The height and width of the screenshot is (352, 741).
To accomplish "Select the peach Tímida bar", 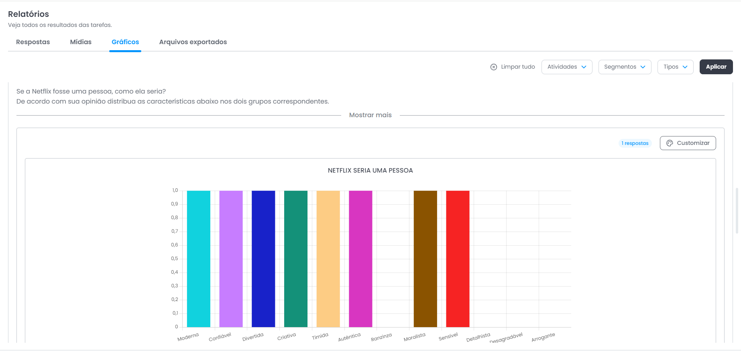I will (x=328, y=259).
